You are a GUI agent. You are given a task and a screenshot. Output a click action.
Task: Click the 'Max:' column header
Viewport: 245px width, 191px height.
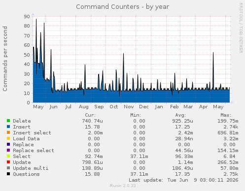click(226, 115)
